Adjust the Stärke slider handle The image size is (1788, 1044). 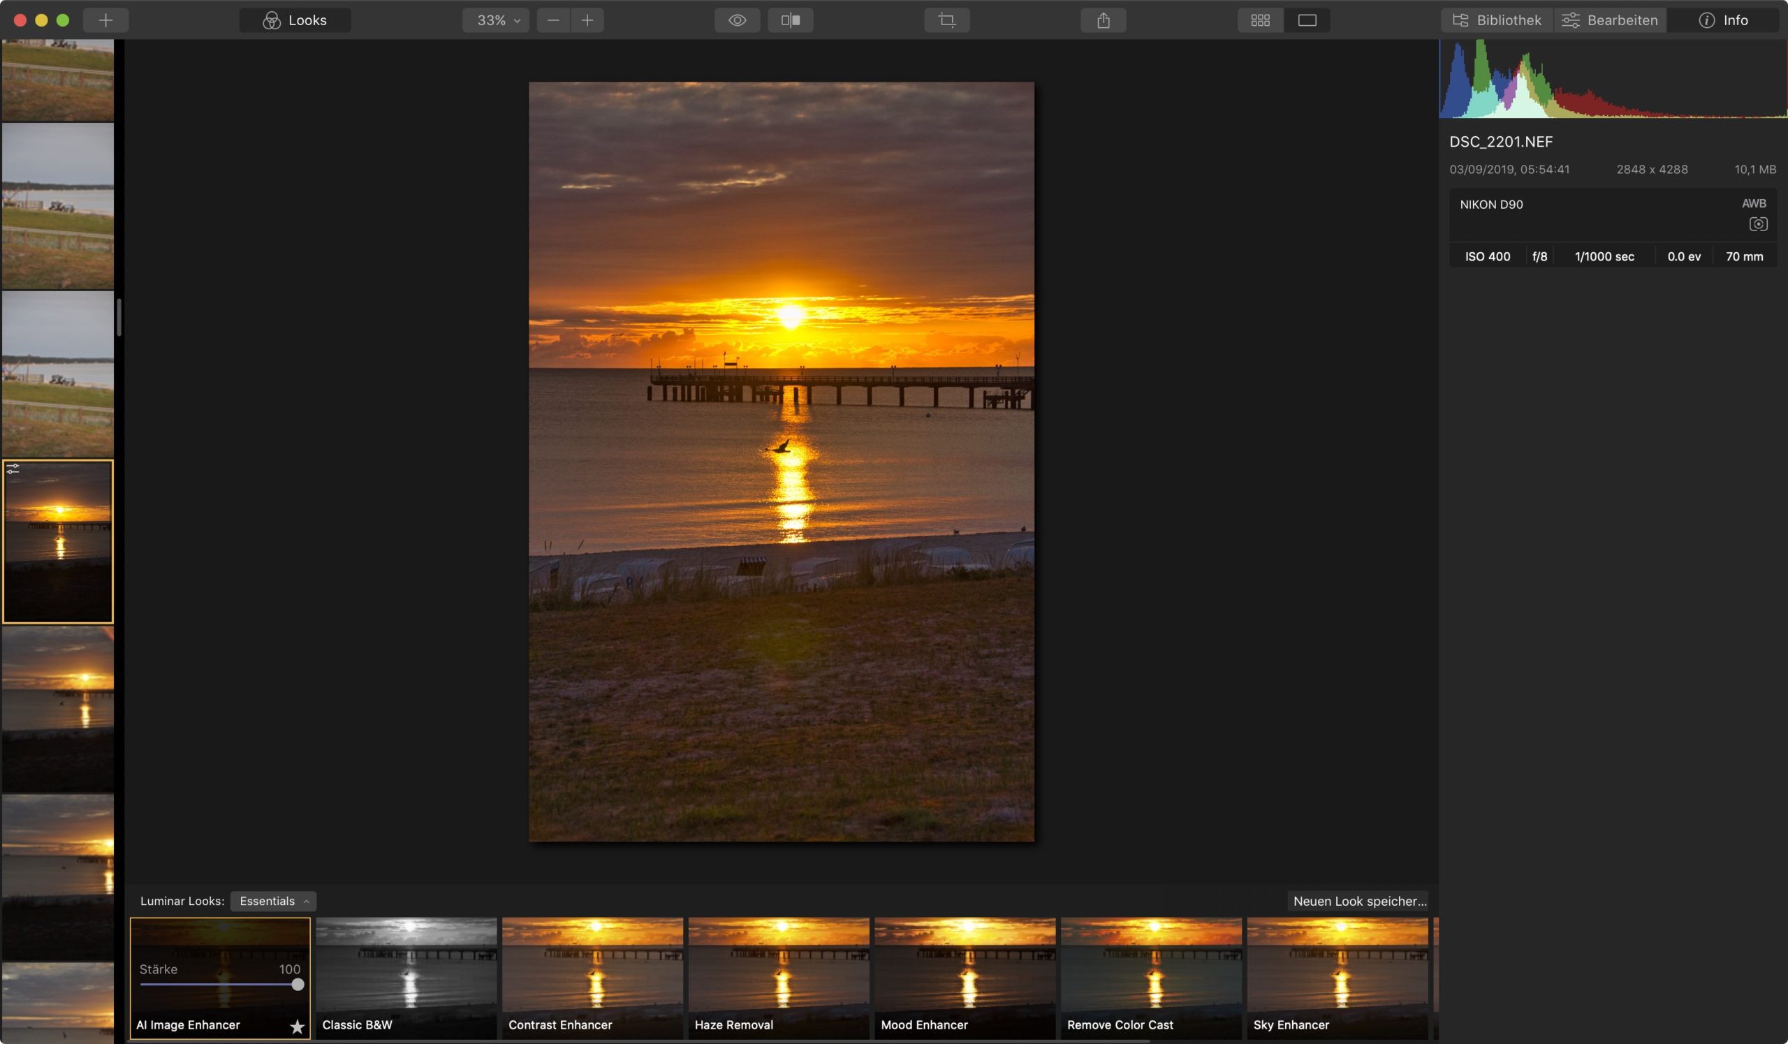coord(298,985)
